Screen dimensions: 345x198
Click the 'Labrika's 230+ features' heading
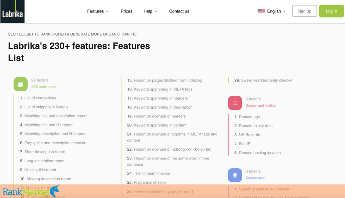click(x=79, y=52)
